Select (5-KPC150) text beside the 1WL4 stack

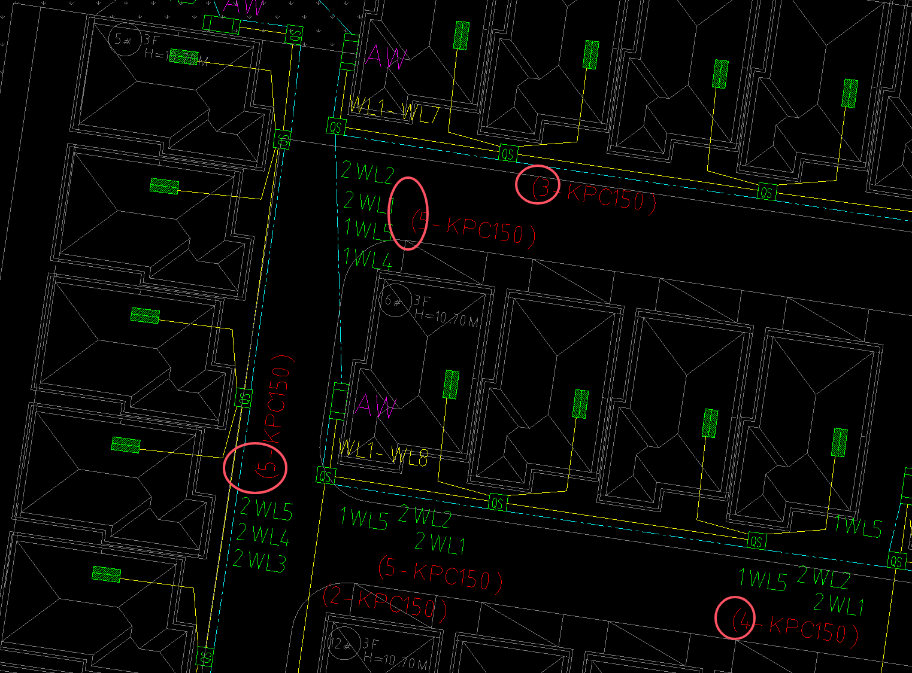click(x=474, y=227)
